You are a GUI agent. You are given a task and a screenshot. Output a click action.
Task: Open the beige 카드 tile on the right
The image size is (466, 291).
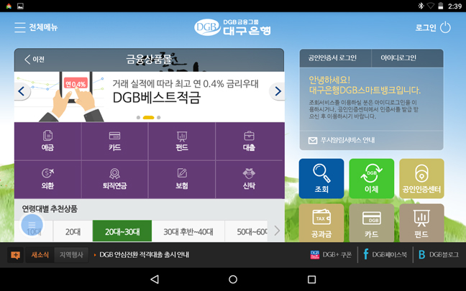click(x=372, y=223)
